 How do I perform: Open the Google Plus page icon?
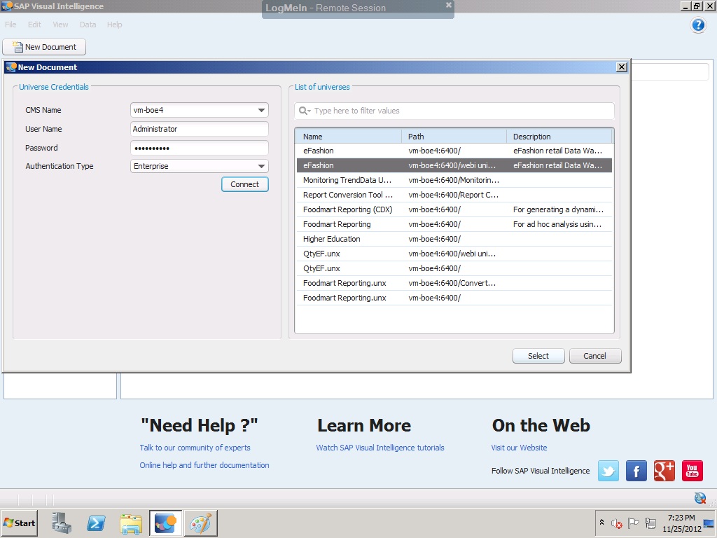(x=664, y=471)
